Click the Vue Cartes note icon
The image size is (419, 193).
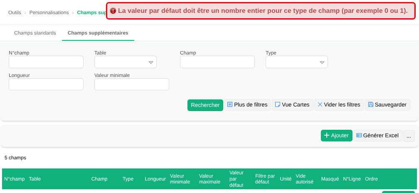[x=278, y=104]
